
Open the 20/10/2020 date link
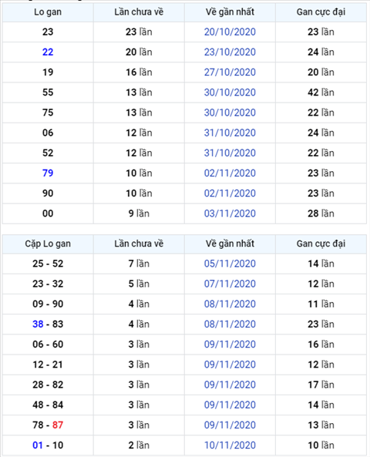pos(230,32)
